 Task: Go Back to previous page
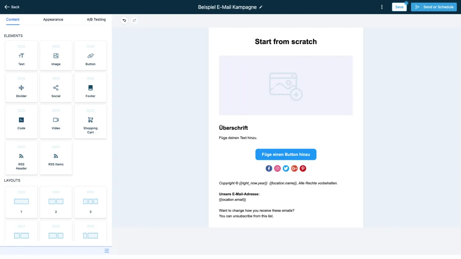click(x=12, y=7)
